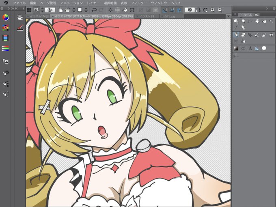Select the Text tool

(250, 48)
